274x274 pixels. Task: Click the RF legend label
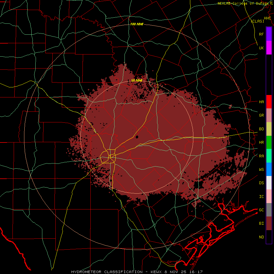coord(261,34)
